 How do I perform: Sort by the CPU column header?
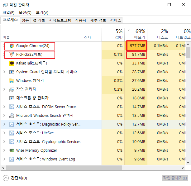point(113,35)
